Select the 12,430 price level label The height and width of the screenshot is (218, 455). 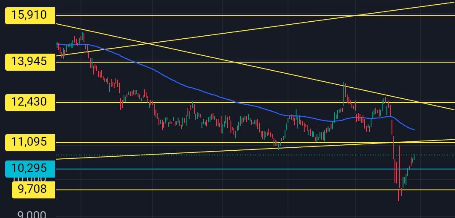(x=30, y=102)
